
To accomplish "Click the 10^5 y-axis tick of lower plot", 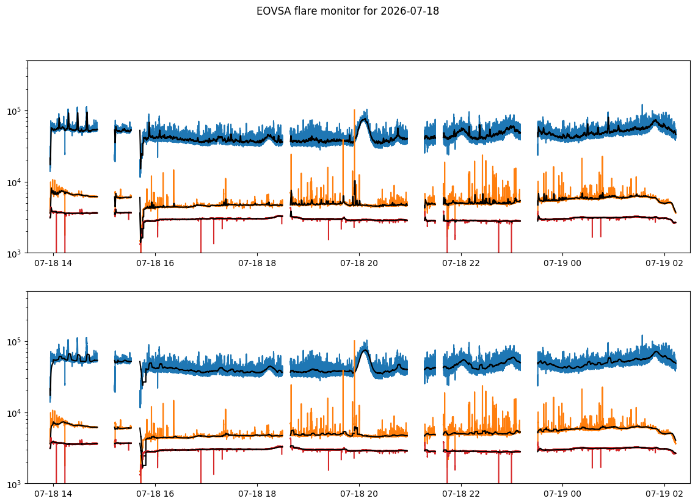I will pos(15,341).
